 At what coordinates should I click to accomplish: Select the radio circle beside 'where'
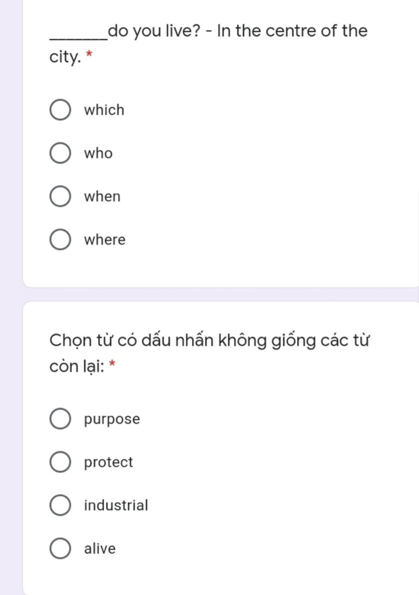point(60,239)
